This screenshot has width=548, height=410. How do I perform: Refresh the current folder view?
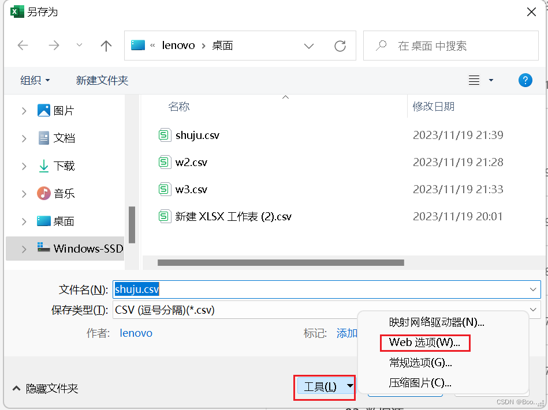tap(340, 45)
